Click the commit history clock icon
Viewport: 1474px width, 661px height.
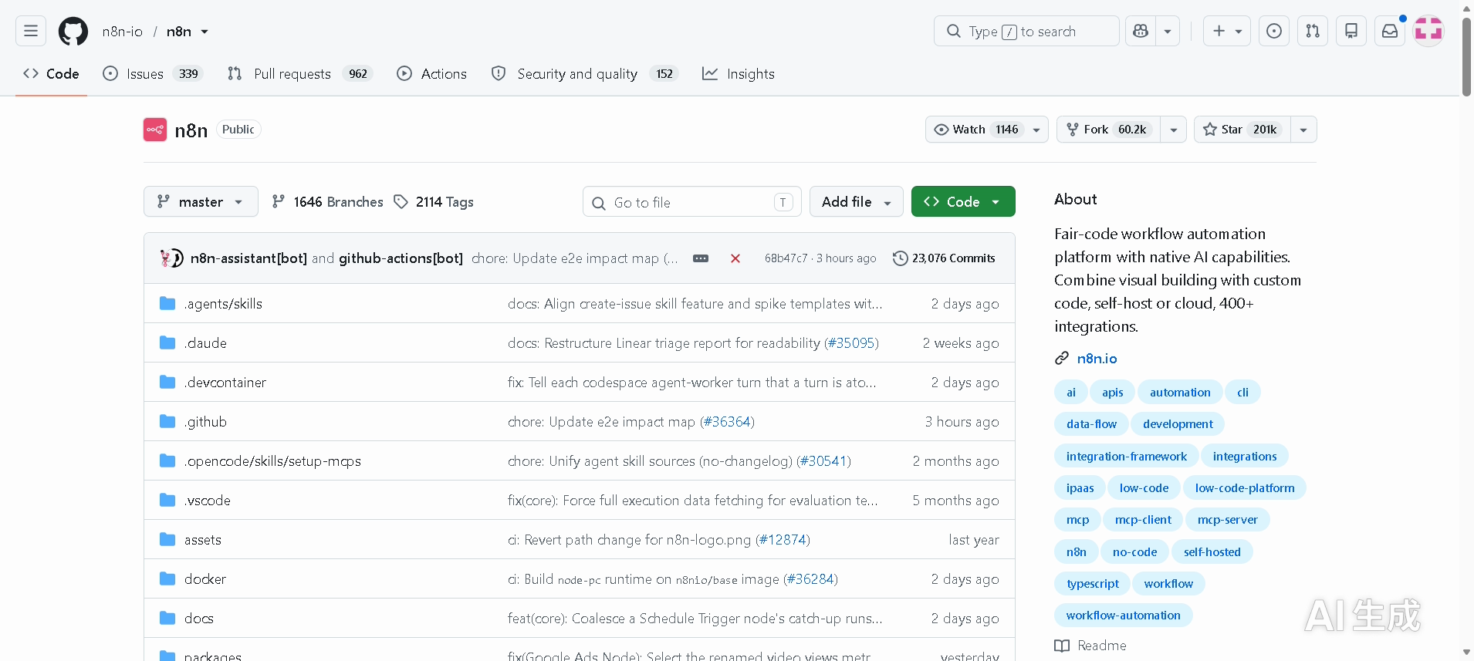pyautogui.click(x=900, y=258)
